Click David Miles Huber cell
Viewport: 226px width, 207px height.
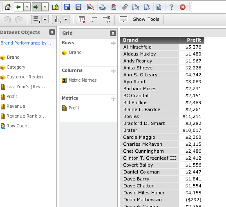click(150, 193)
